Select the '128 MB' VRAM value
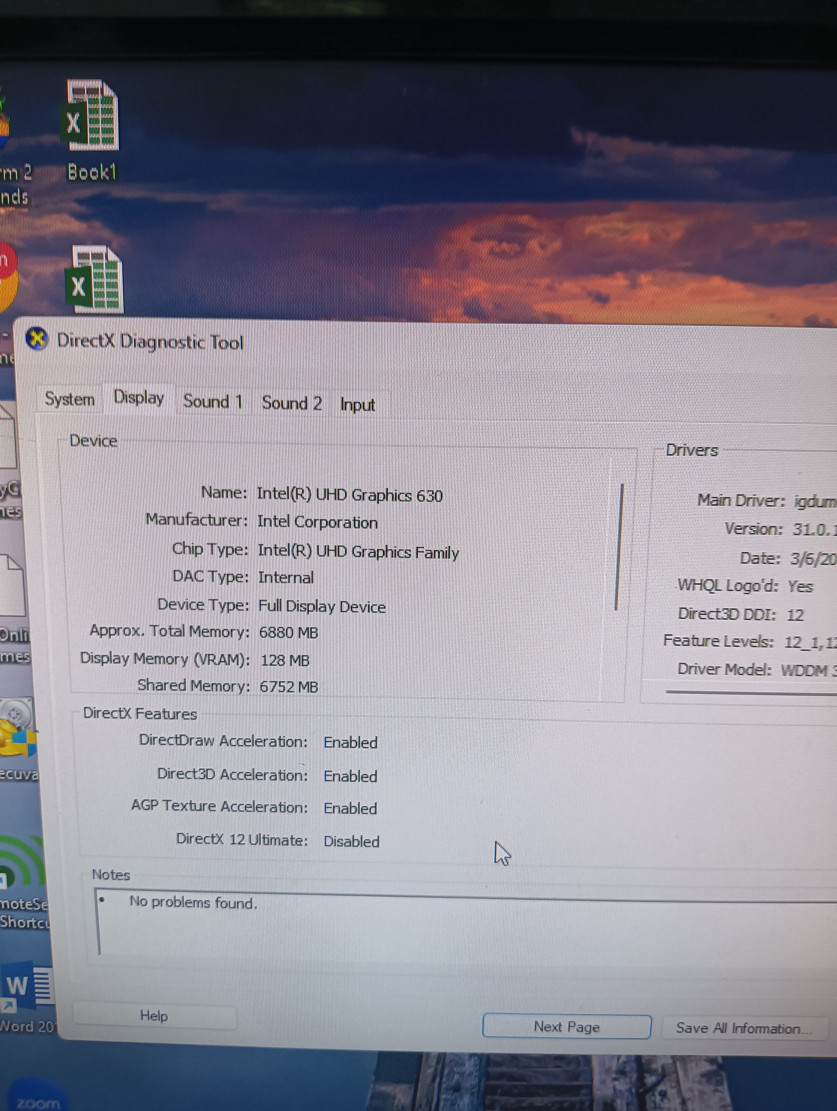Viewport: 837px width, 1111px height. click(x=285, y=660)
